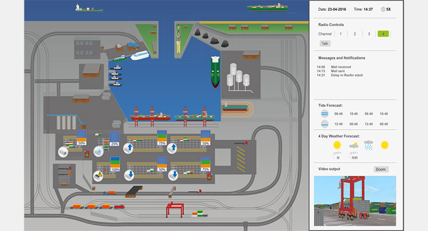This screenshot has height=231, width=428.
Task: Select the terminal gate building with dark roof
Action: tap(134, 192)
